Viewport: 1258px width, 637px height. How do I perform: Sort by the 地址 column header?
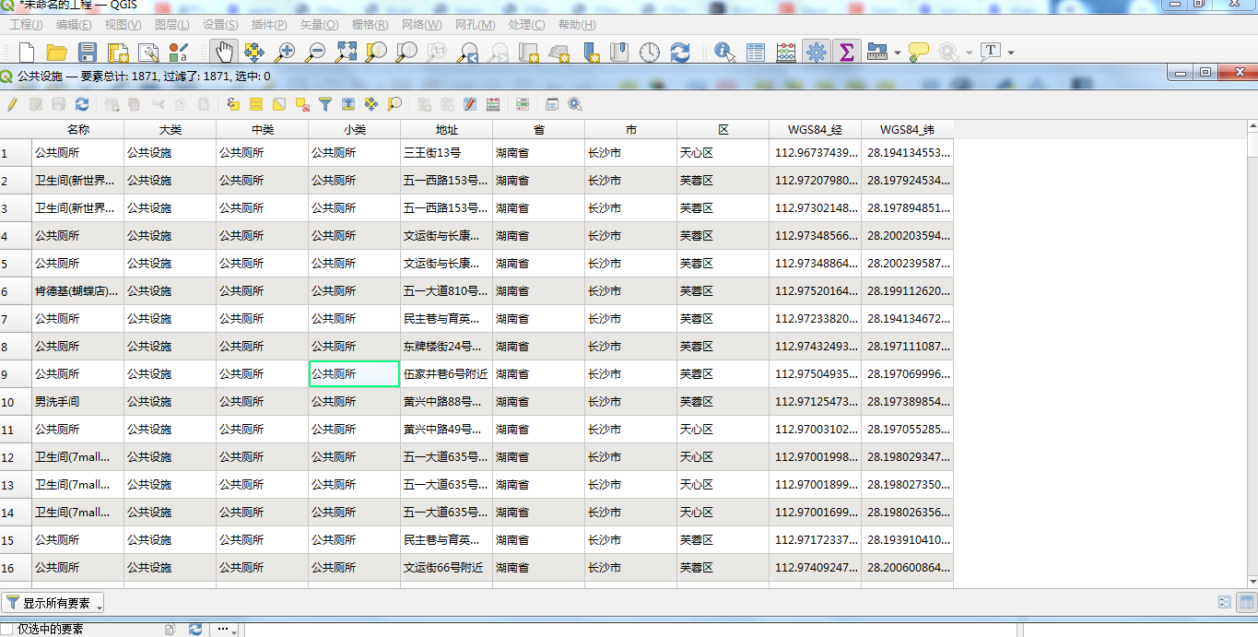(447, 130)
